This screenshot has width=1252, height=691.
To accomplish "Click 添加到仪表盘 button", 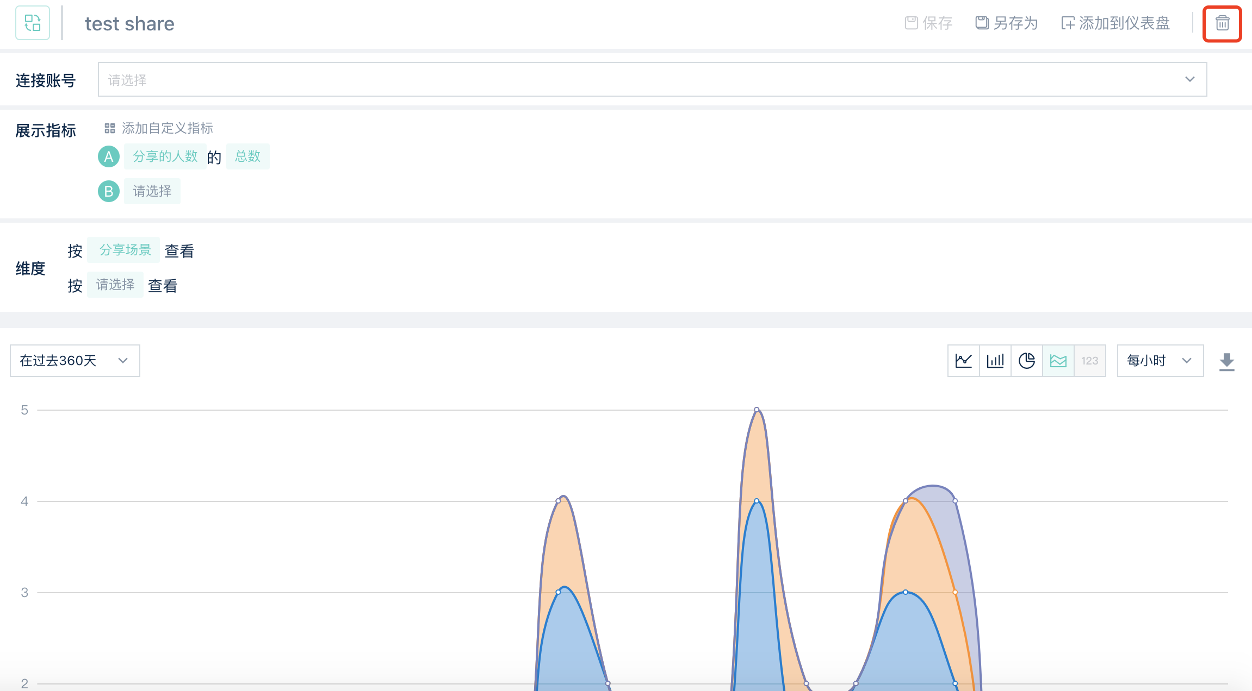I will (1115, 23).
